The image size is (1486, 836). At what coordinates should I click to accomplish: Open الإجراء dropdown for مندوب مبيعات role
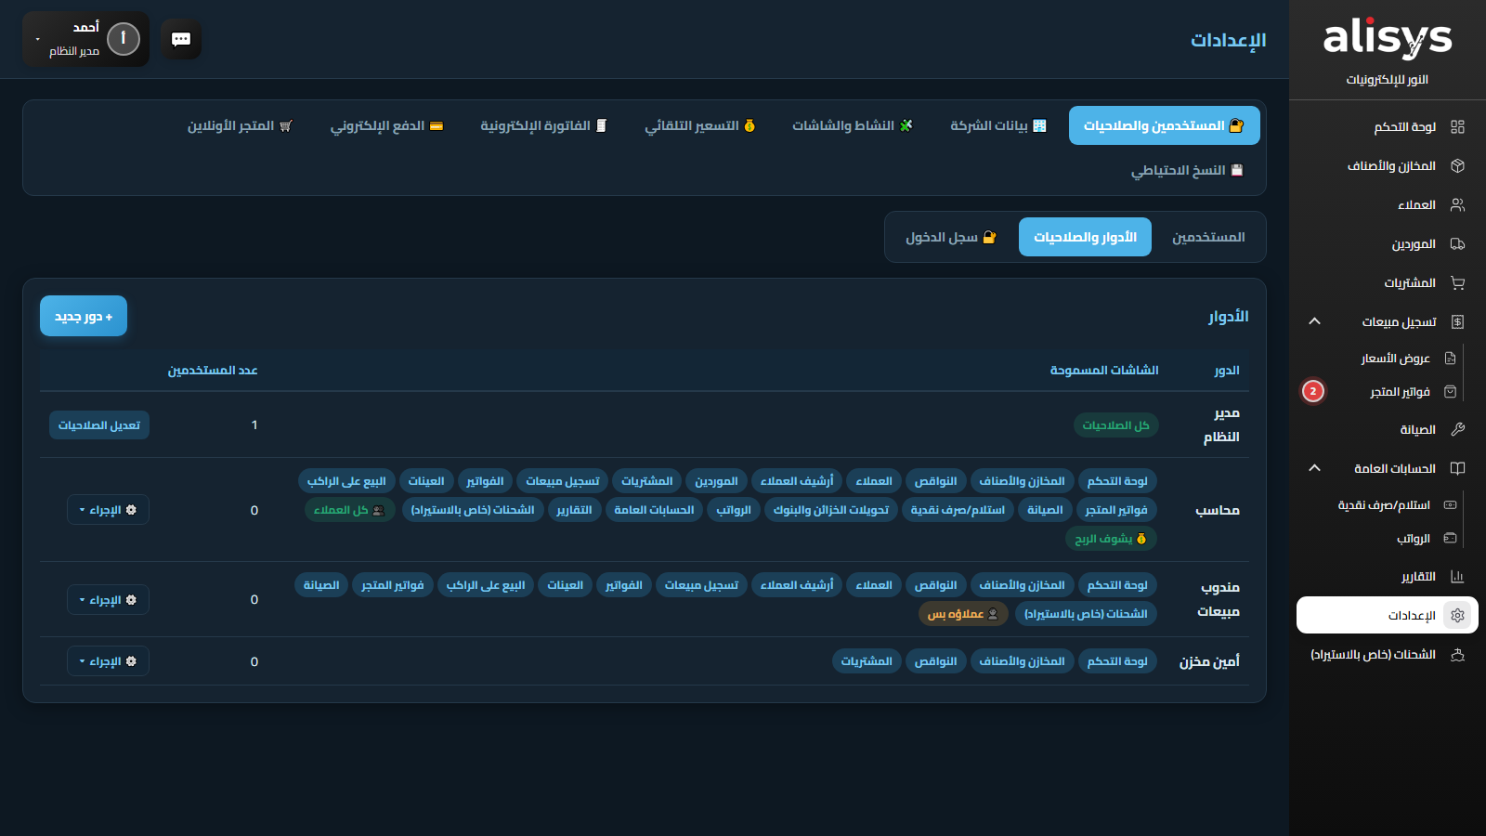[x=108, y=600]
